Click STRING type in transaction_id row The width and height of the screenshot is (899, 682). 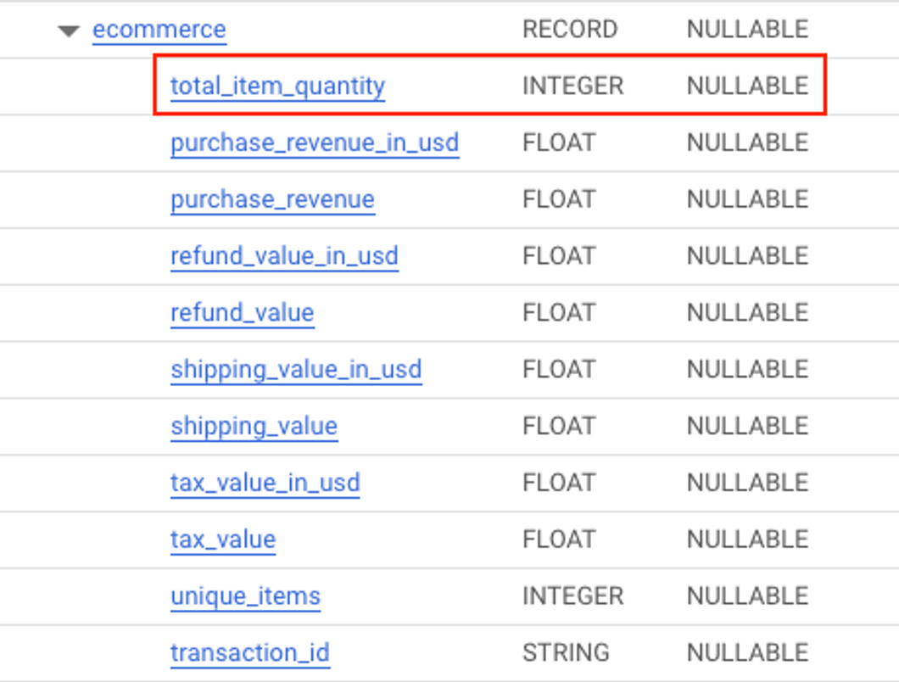pos(566,653)
